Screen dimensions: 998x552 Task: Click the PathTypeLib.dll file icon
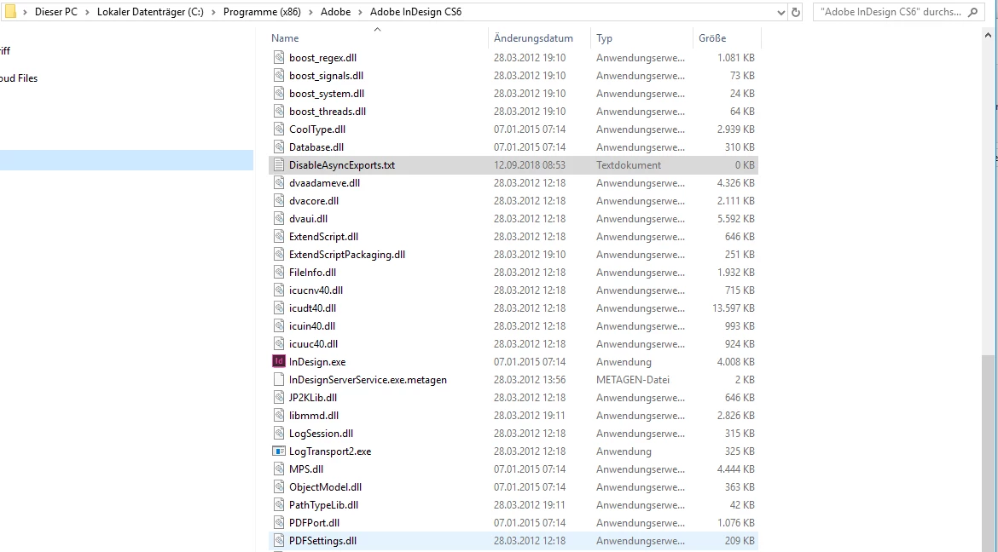click(279, 505)
